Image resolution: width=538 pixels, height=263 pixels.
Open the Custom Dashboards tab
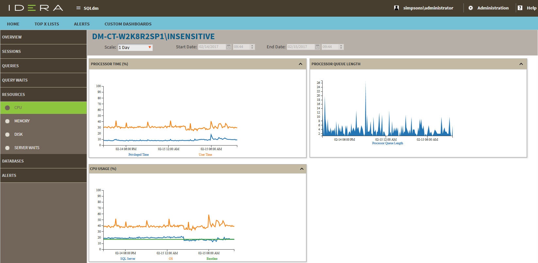128,24
